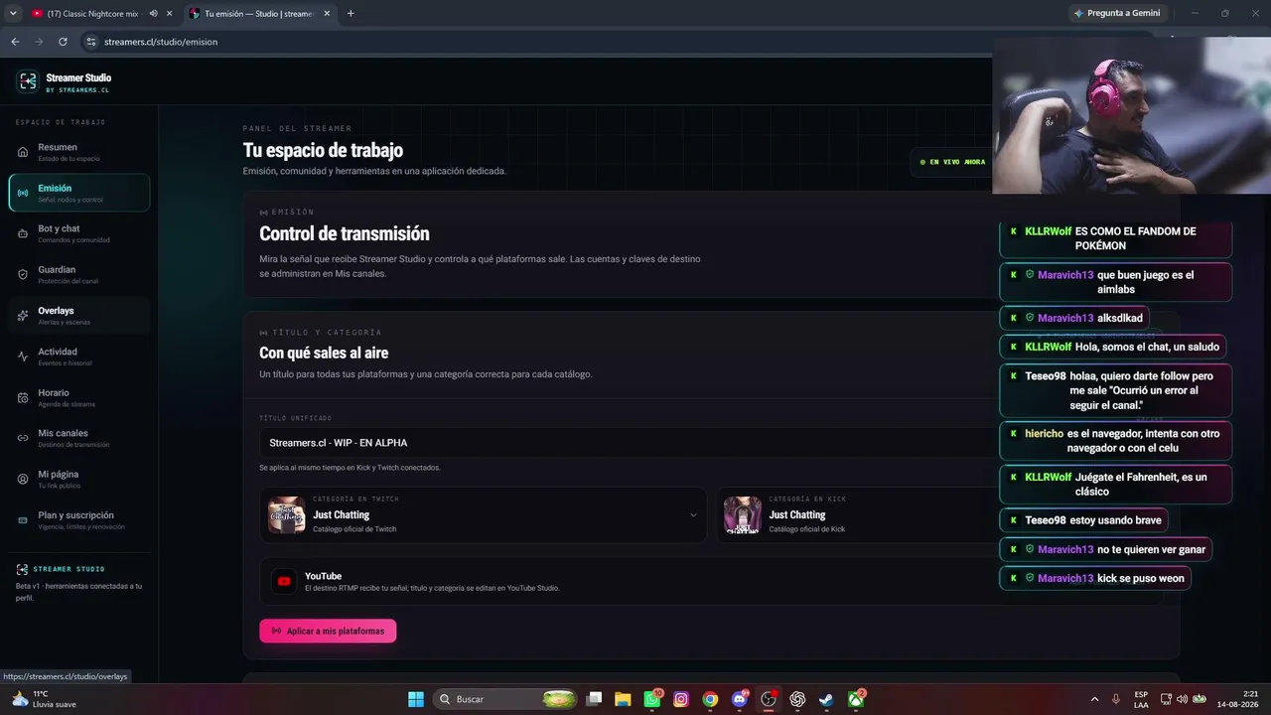Open the Overlays sparkle icon
This screenshot has height=715, width=1271.
coord(23,316)
